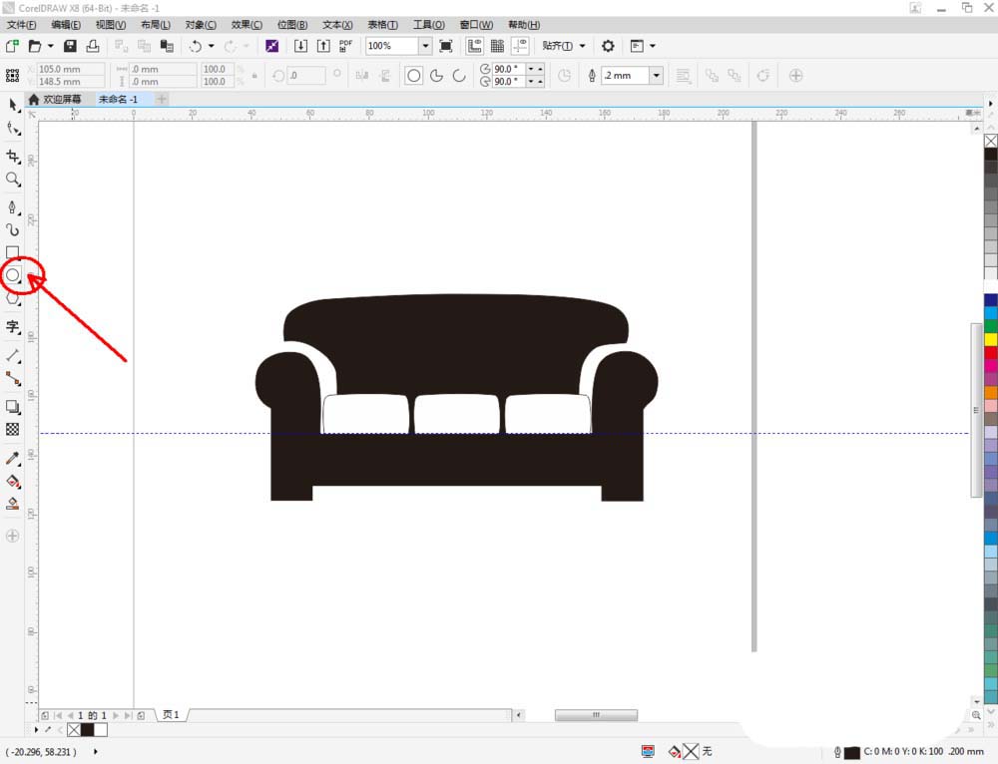Select the Text (字) tool

point(13,327)
